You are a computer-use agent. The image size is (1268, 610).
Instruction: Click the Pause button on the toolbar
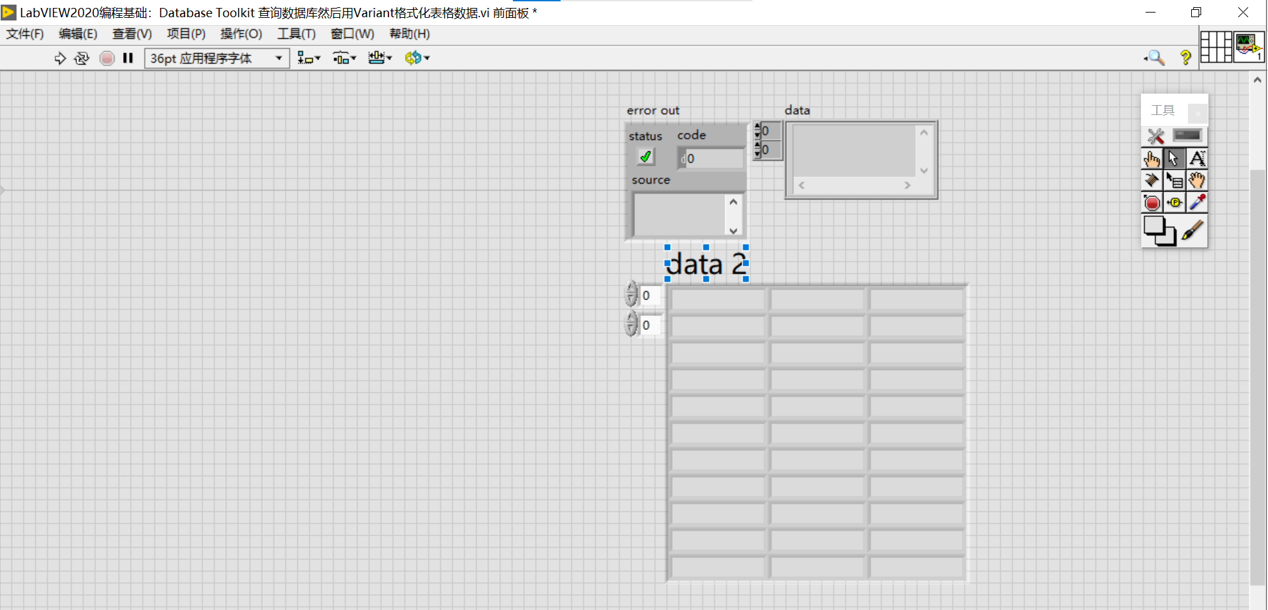(128, 58)
